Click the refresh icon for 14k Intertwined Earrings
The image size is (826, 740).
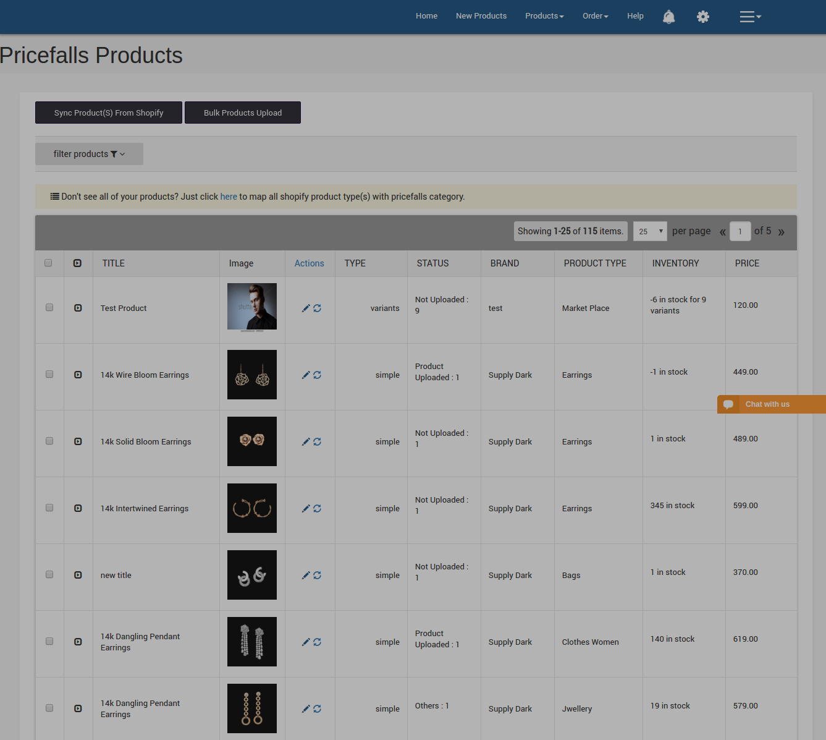(318, 508)
